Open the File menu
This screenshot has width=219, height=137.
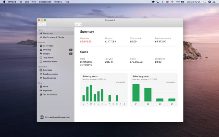pyautogui.click(x=20, y=2)
